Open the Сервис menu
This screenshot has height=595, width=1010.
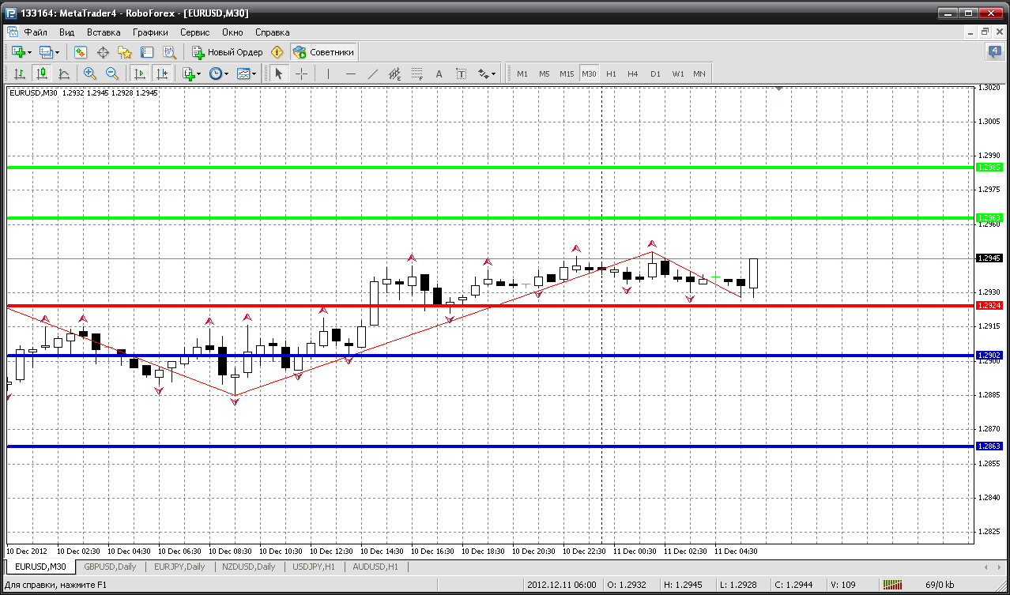pos(194,32)
